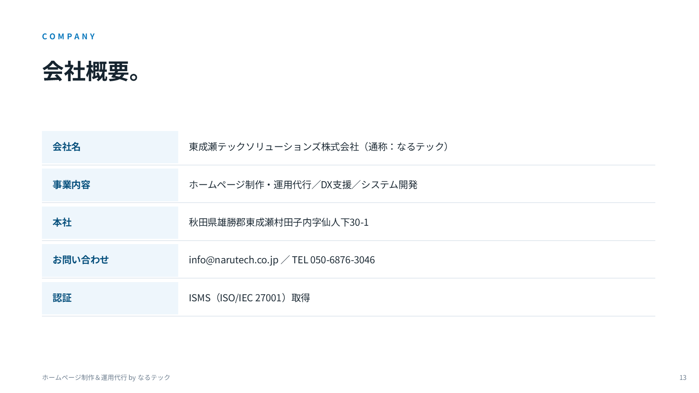This screenshot has width=699, height=393.
Task: Select the システム開発 text in 事業内容
Action: coord(389,185)
